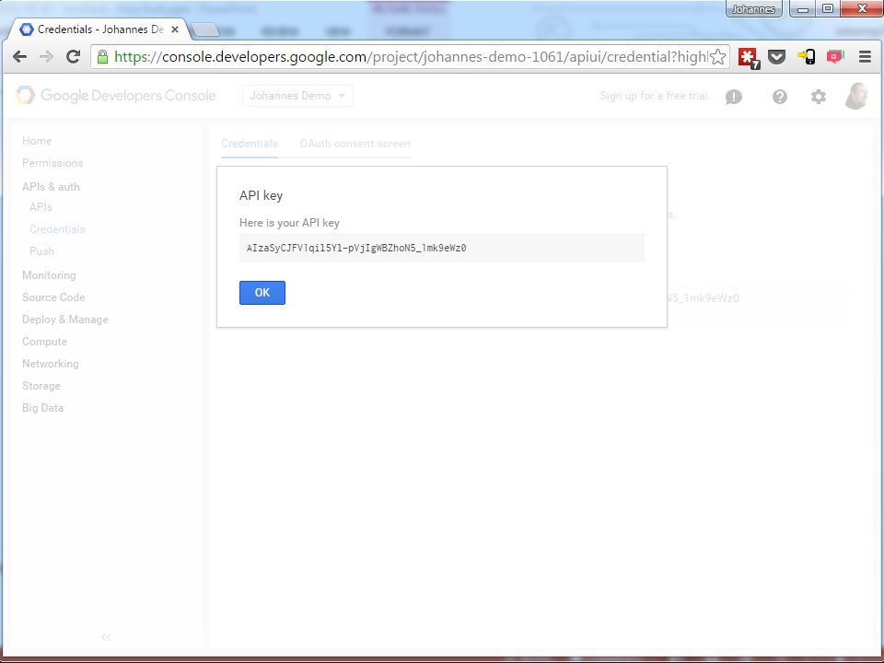This screenshot has height=663, width=884.
Task: Click the browser back arrow
Action: click(19, 56)
